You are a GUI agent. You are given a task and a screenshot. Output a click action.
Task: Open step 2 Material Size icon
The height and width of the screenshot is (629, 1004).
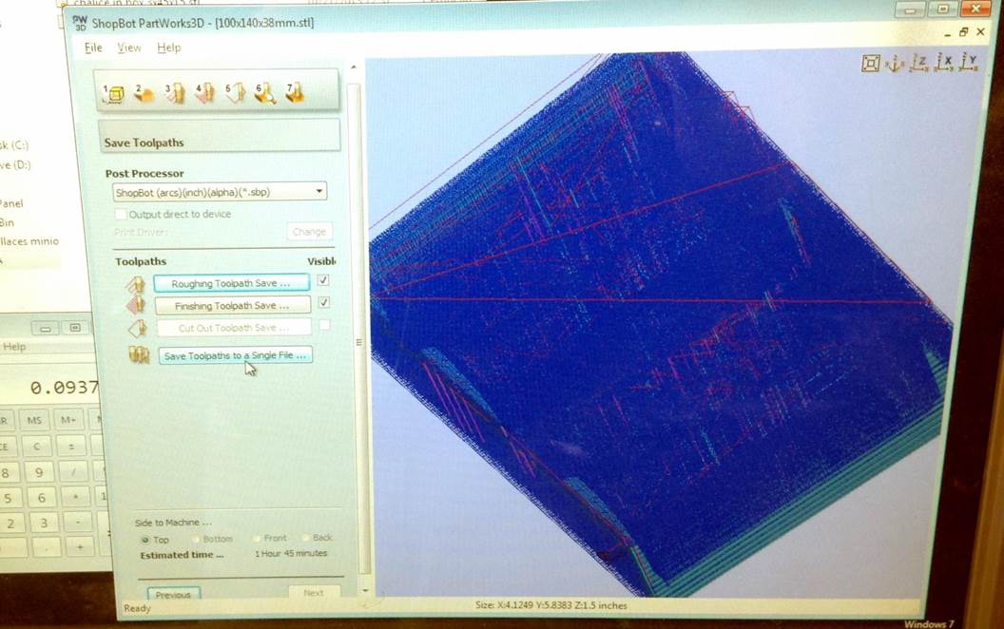[x=145, y=93]
